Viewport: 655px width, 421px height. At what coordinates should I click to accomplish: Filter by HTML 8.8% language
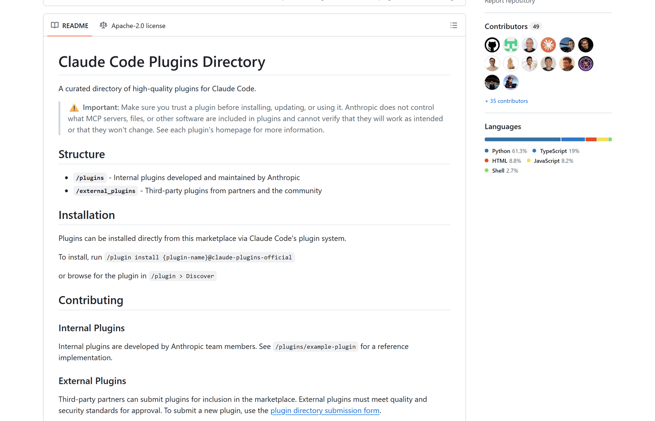[x=503, y=161]
